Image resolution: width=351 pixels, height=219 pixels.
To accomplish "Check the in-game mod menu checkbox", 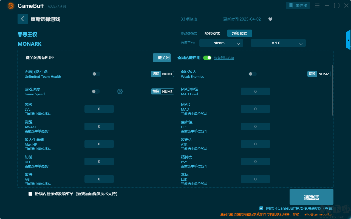I will pyautogui.click(x=30, y=194).
